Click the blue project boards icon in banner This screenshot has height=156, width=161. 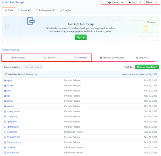tap(31, 21)
